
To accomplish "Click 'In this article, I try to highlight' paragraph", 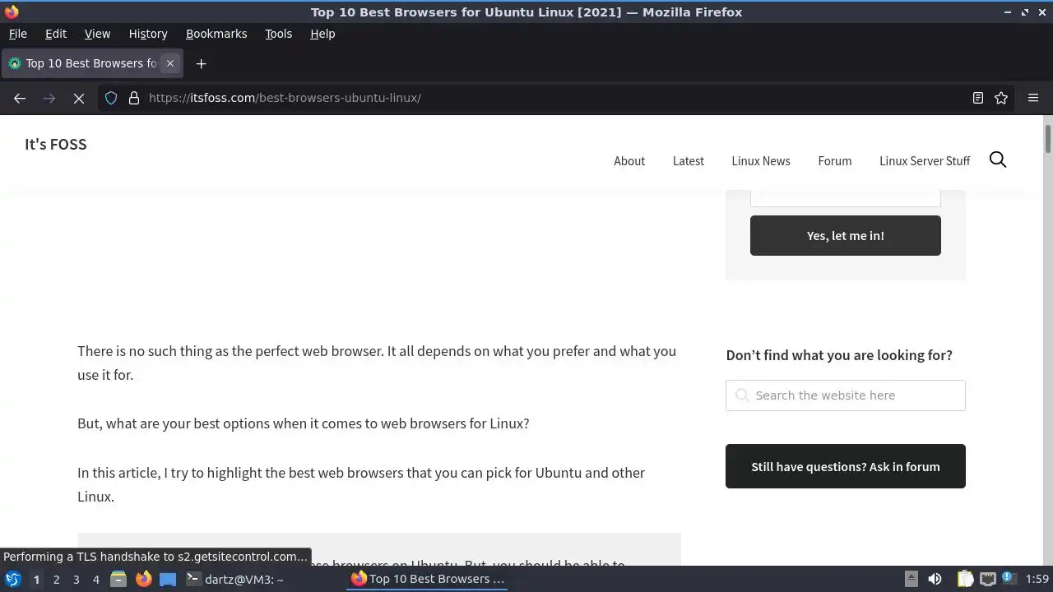I will [361, 484].
